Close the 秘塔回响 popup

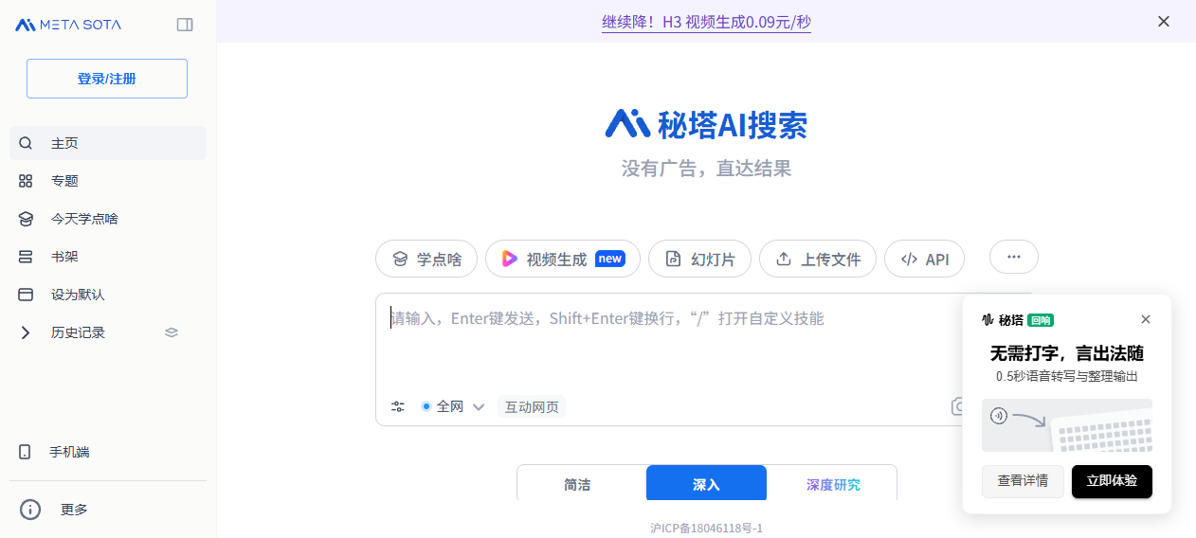[1146, 319]
